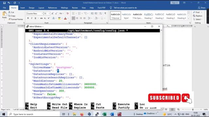Center the paragraph text
Image resolution: width=209 pixels, height=117 pixels.
77,18
